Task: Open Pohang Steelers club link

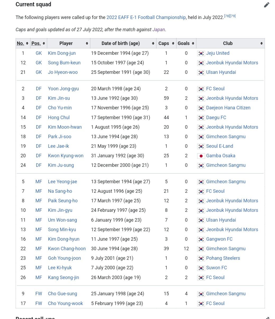Action: [223, 258]
